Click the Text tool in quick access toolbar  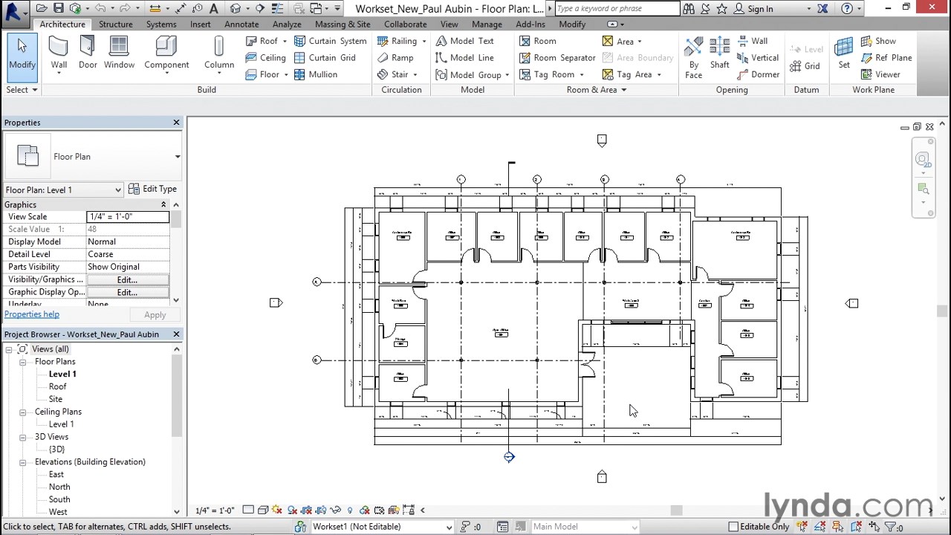pyautogui.click(x=214, y=9)
